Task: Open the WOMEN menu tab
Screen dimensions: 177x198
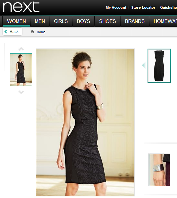Action: [x=16, y=21]
